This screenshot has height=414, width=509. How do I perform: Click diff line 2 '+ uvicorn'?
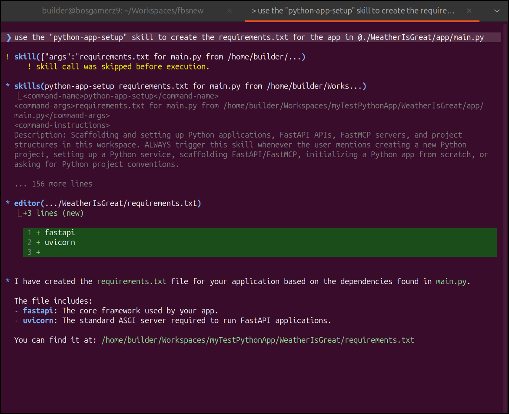click(x=259, y=242)
